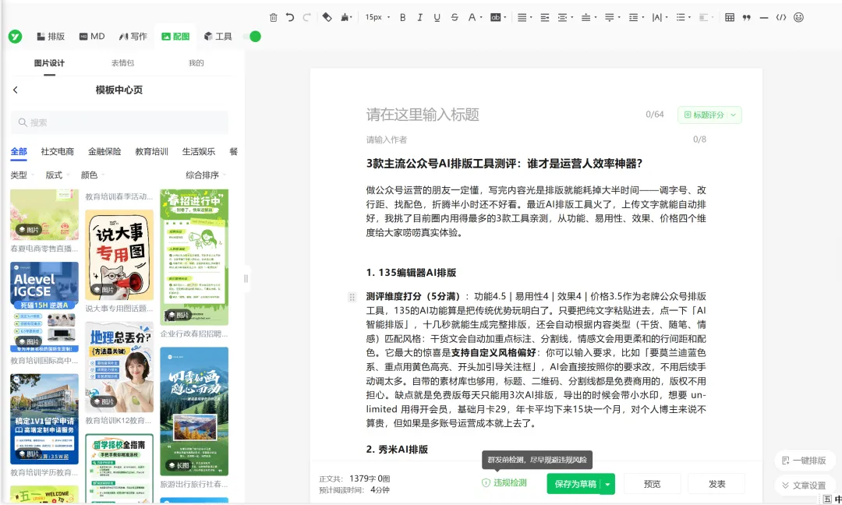Select the eraser clear-format tool
This screenshot has height=505, width=842.
[327, 17]
